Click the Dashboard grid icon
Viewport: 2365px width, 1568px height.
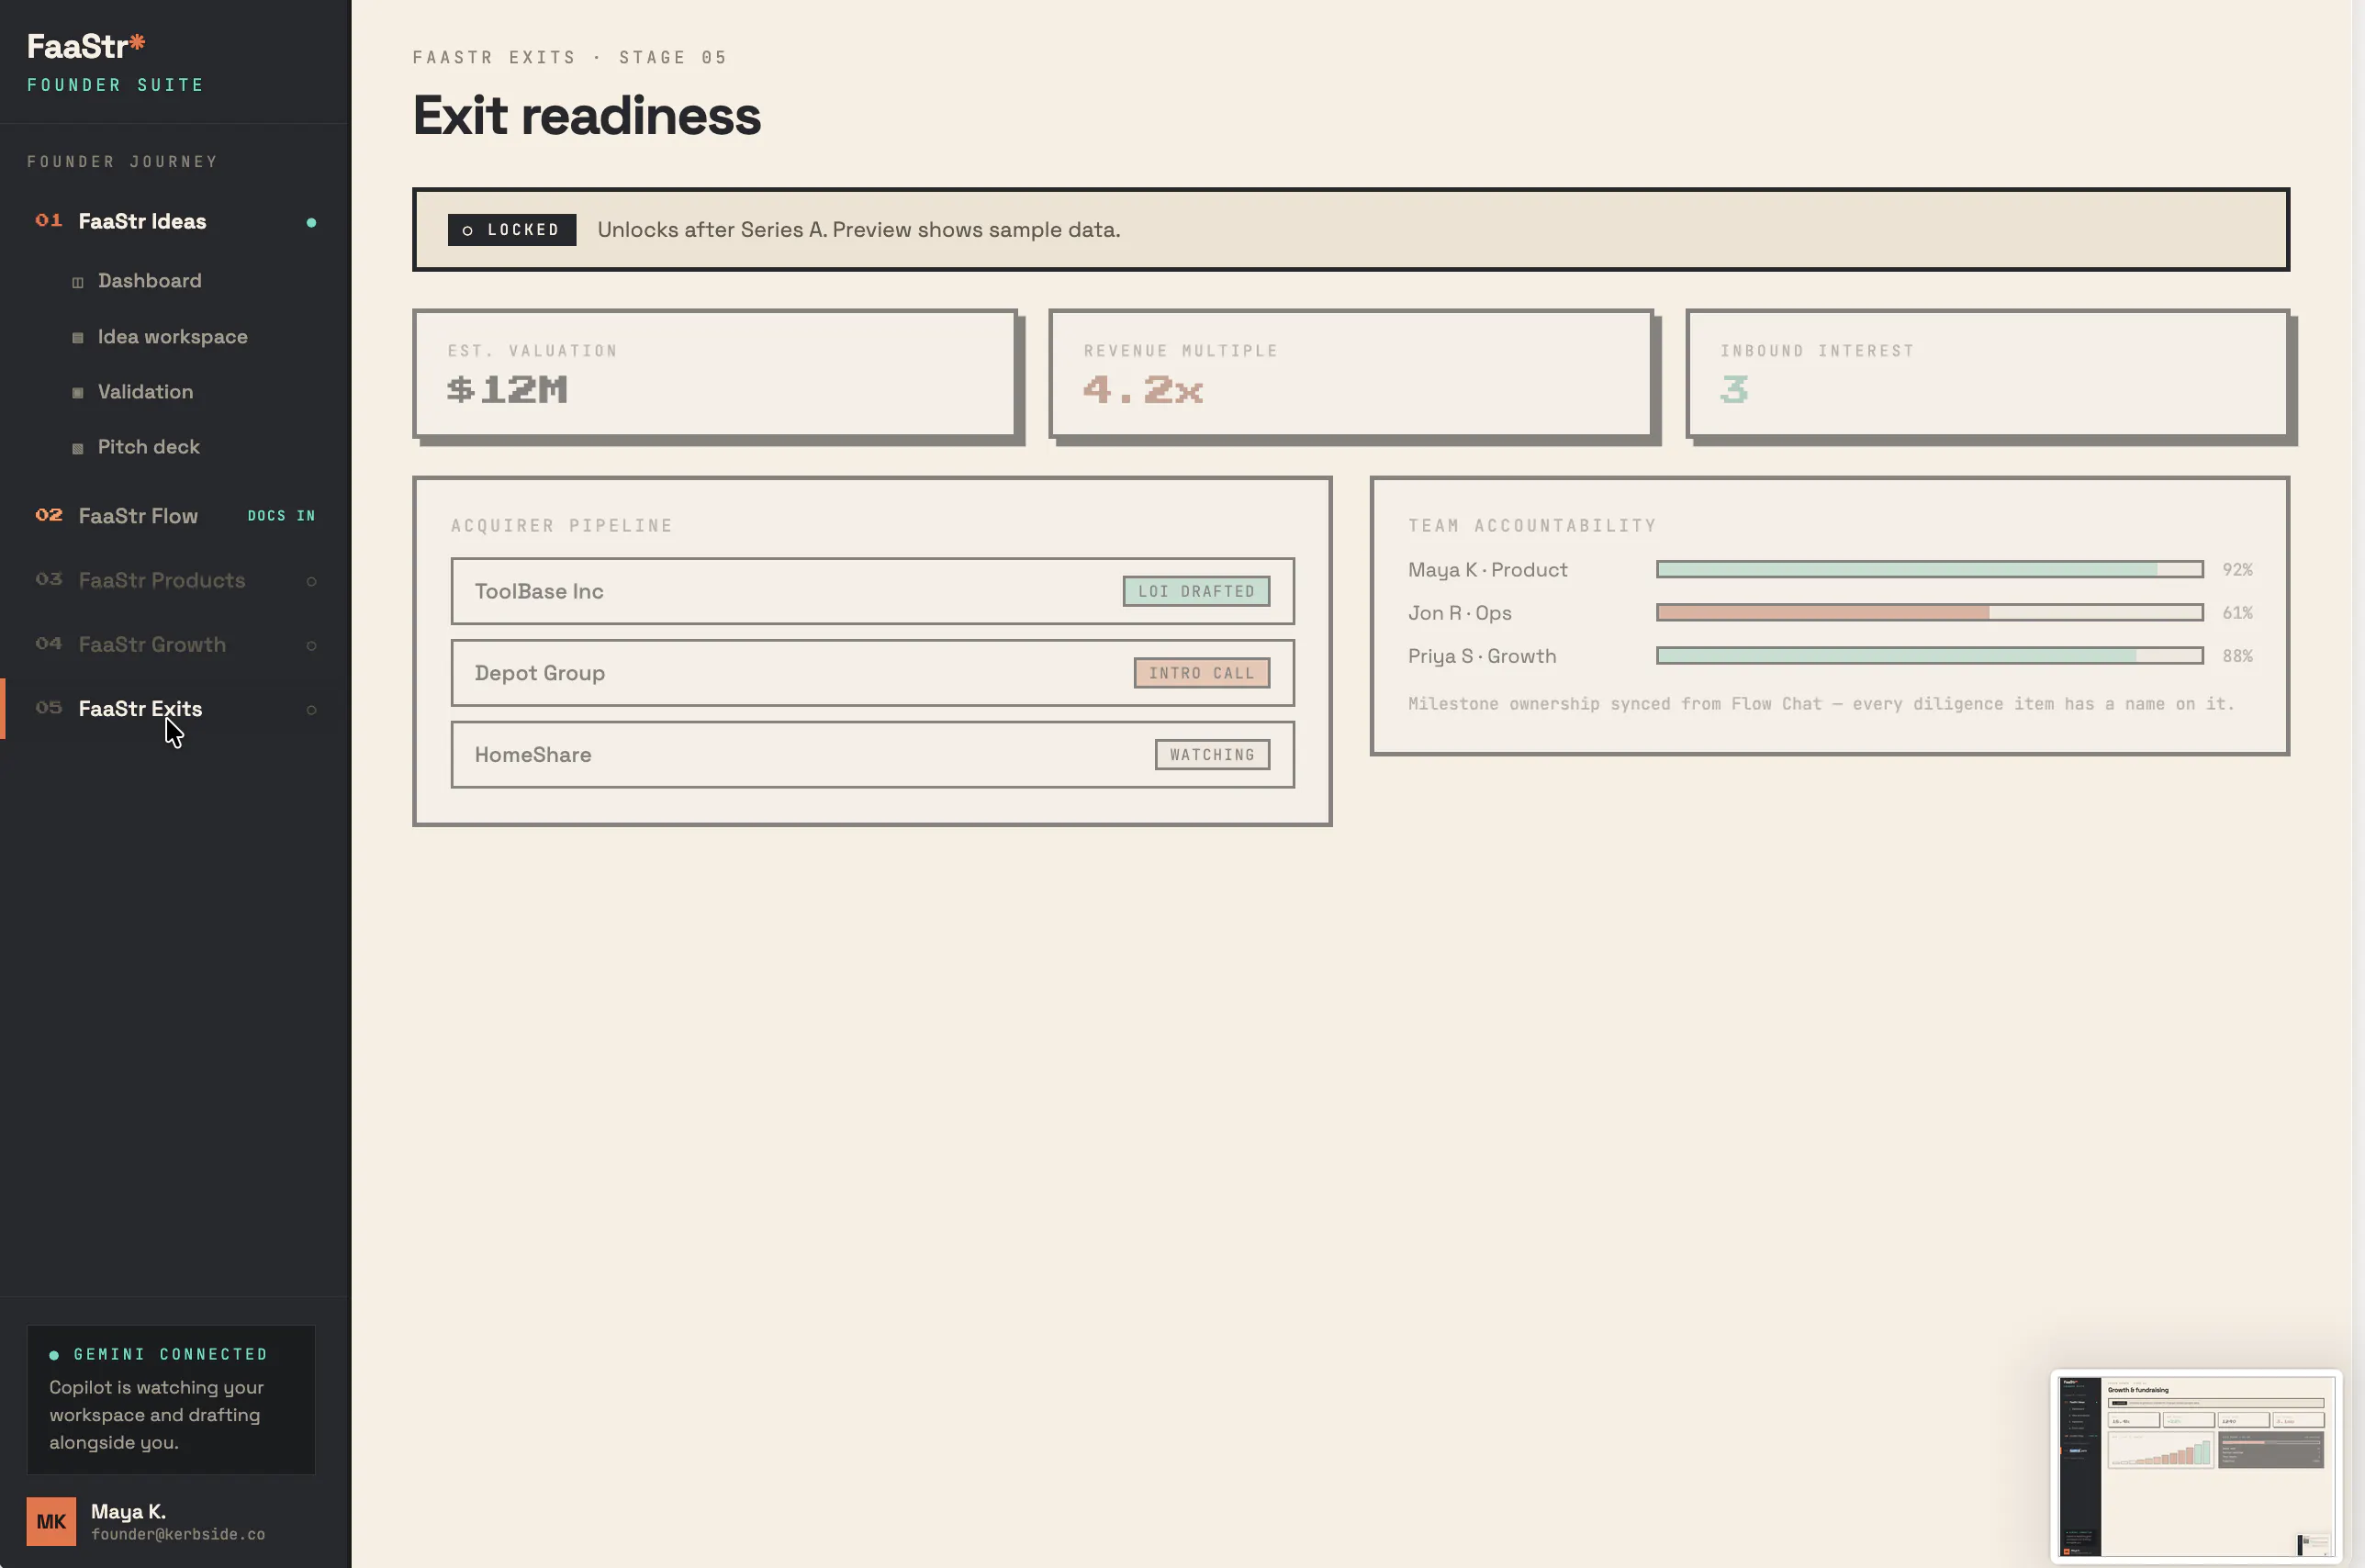(x=78, y=283)
